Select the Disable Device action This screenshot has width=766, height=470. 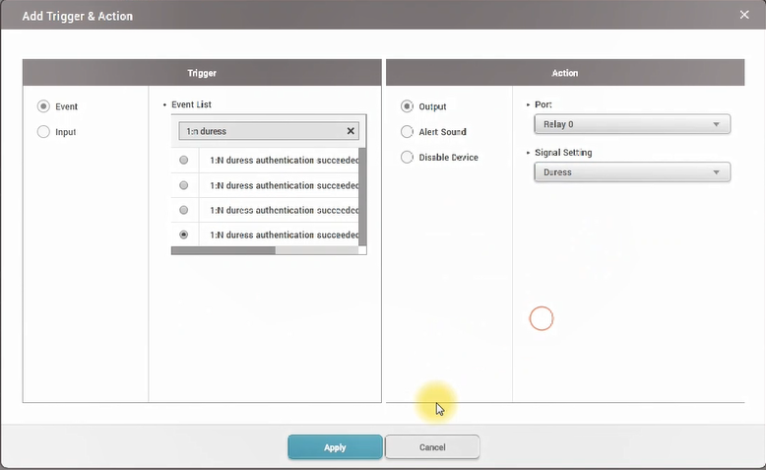point(408,158)
